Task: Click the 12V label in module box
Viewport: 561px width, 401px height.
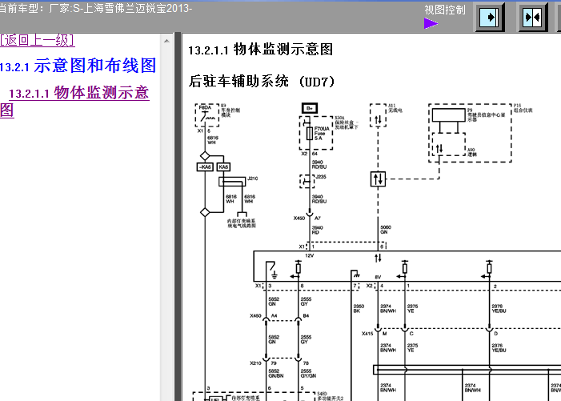Action: (x=310, y=255)
